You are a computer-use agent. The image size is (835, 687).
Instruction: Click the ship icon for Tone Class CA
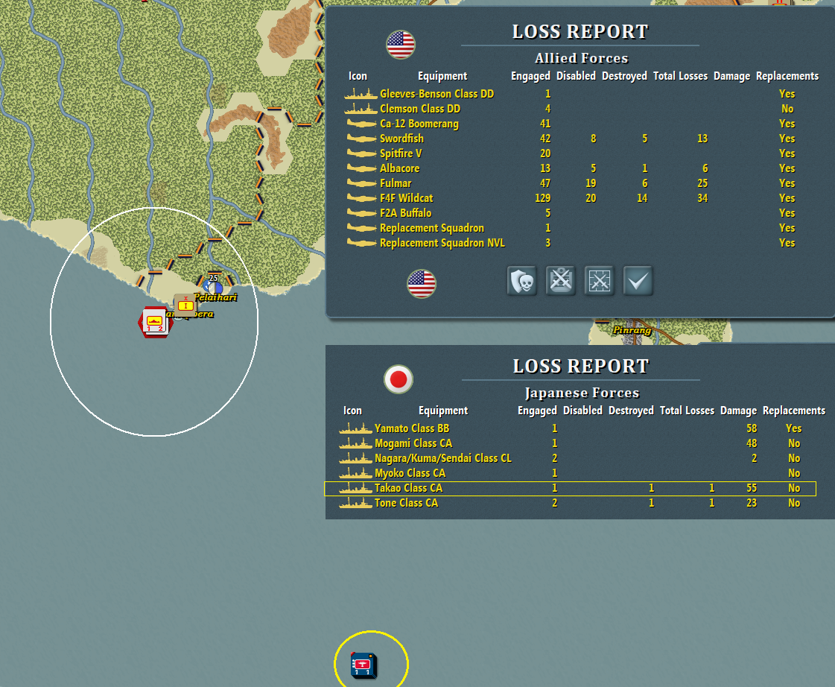click(x=355, y=503)
